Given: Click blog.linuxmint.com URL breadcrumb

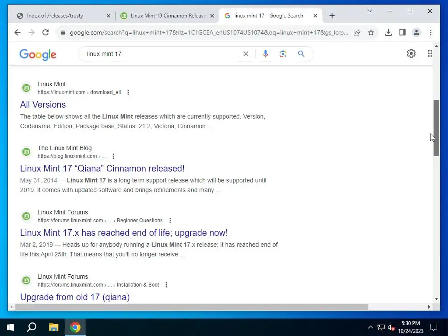Looking at the screenshot, I should 72,156.
